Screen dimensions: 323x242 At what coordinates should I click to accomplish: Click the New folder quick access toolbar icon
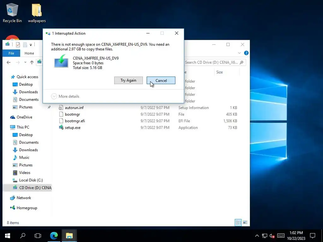(25, 45)
